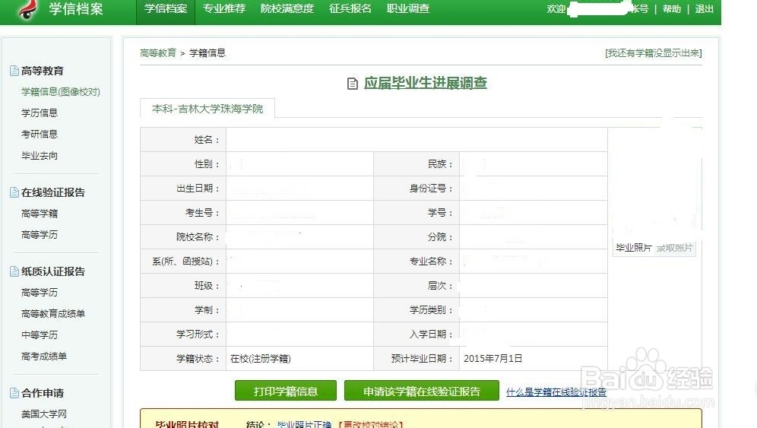Open the 征兵报名 navigation item
Image resolution: width=757 pixels, height=428 pixels.
tap(350, 8)
